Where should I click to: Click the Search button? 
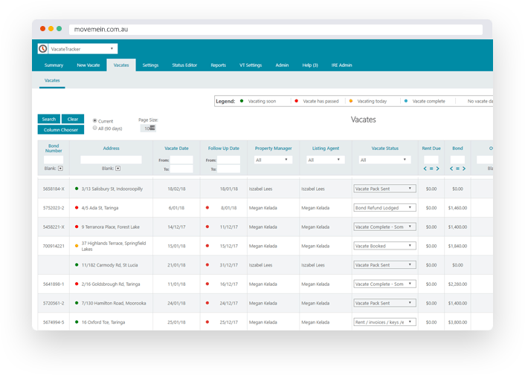[x=49, y=119]
